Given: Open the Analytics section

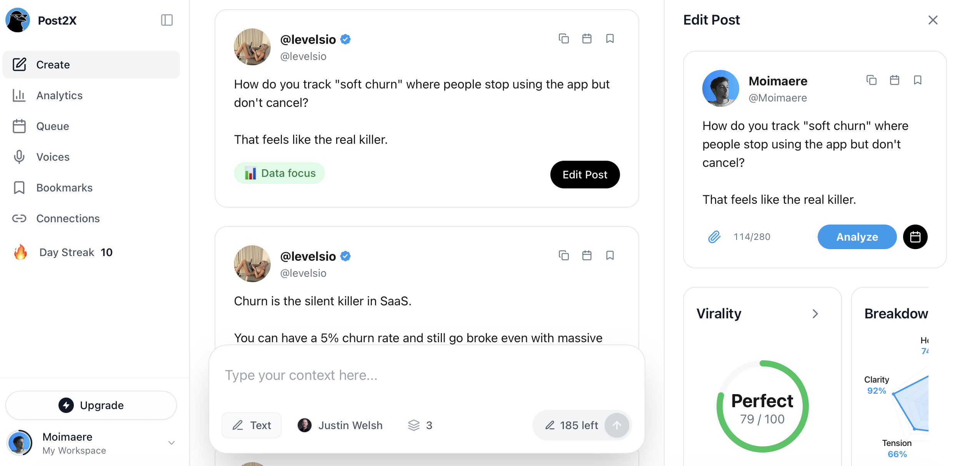Looking at the screenshot, I should pos(59,95).
